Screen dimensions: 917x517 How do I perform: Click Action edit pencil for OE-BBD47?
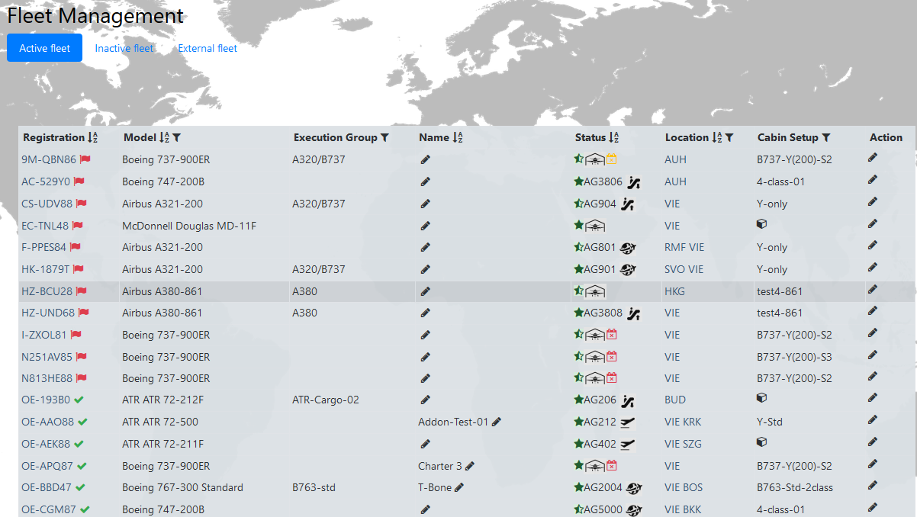[x=873, y=486]
